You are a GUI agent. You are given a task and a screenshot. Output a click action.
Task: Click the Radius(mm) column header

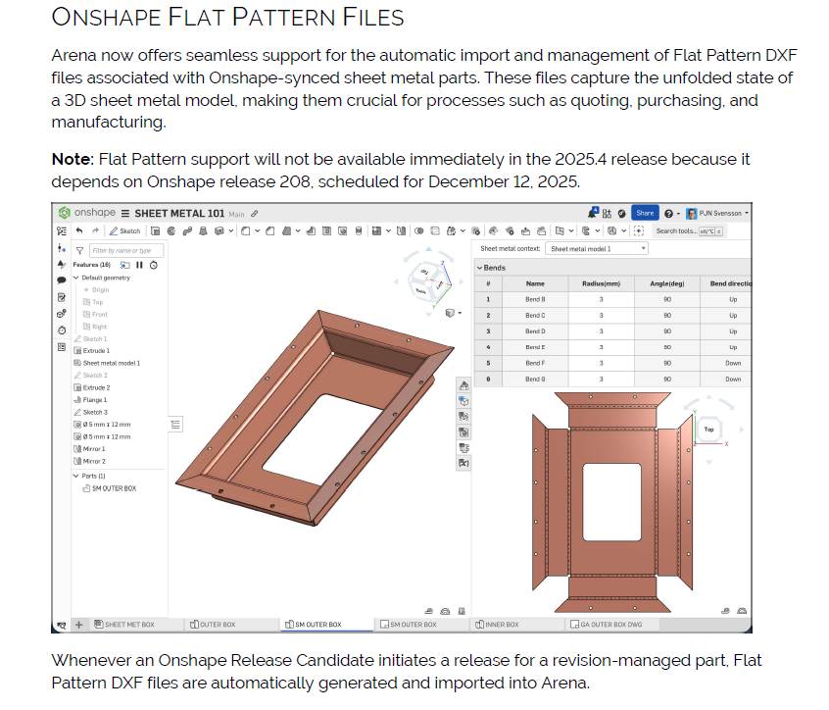601,283
